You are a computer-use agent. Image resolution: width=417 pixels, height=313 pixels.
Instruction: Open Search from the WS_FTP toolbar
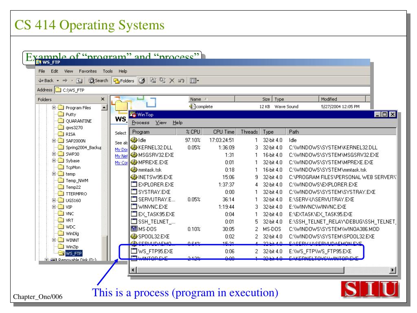(x=99, y=80)
